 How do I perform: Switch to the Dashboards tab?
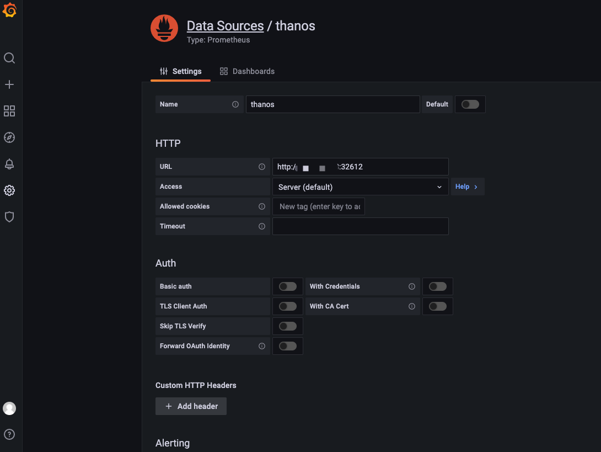247,71
